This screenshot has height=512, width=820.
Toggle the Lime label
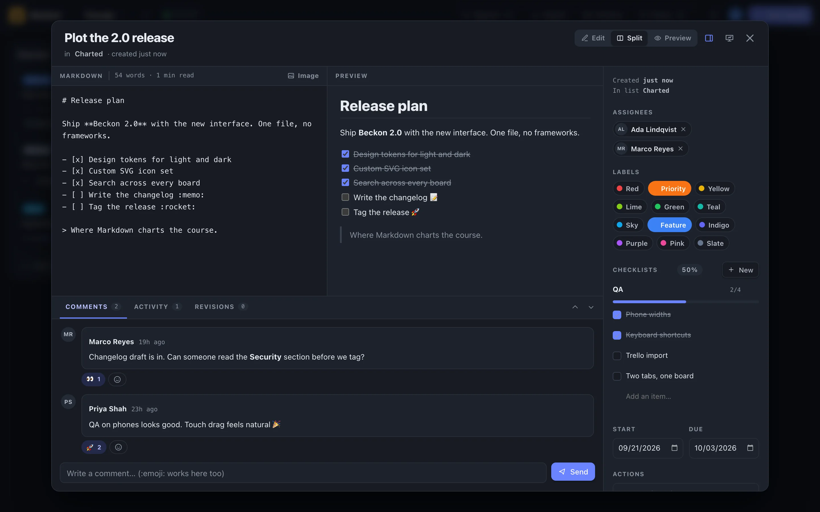[630, 207]
